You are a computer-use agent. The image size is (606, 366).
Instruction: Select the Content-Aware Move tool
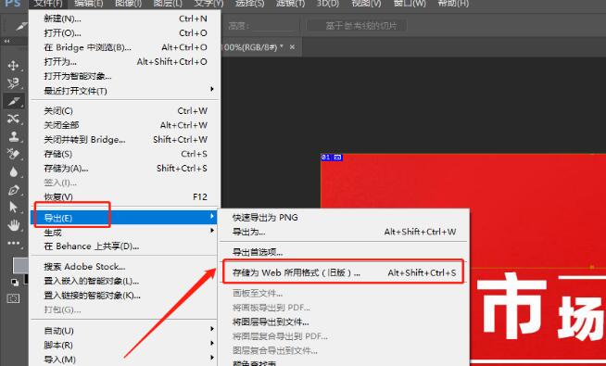pyautogui.click(x=14, y=119)
